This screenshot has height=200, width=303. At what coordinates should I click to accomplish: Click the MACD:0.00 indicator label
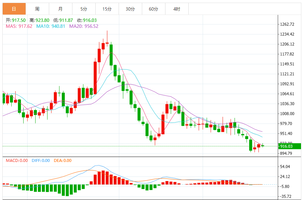(17, 161)
